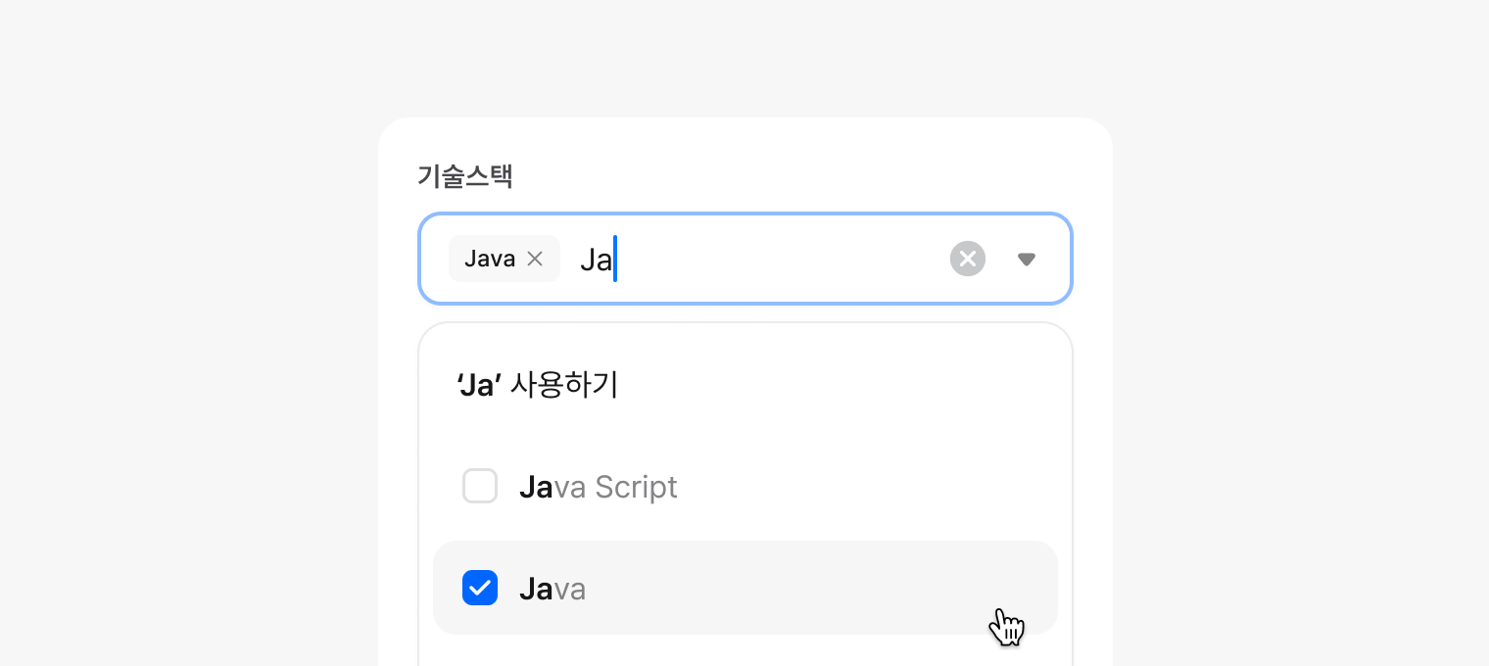Focus the typed 'Ja' text in the input
Screen dimensions: 1489x666
point(596,260)
